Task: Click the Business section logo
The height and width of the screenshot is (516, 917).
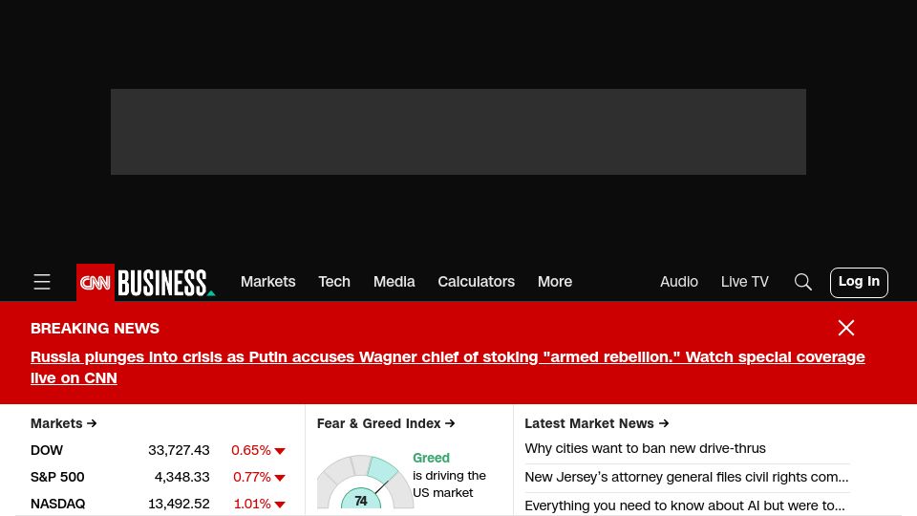Action: [x=166, y=283]
